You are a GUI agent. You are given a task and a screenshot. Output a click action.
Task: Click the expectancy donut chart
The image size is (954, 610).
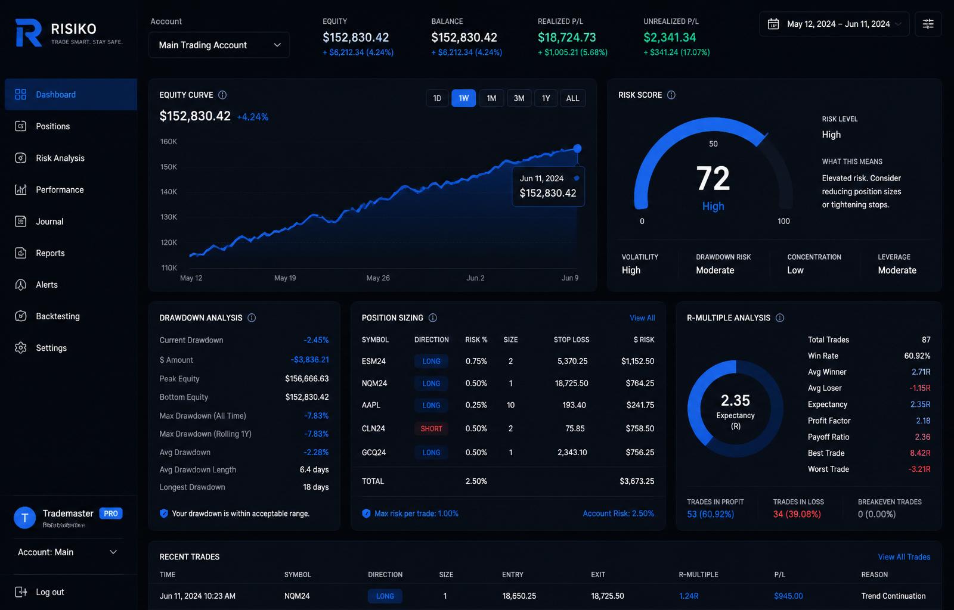pos(735,408)
